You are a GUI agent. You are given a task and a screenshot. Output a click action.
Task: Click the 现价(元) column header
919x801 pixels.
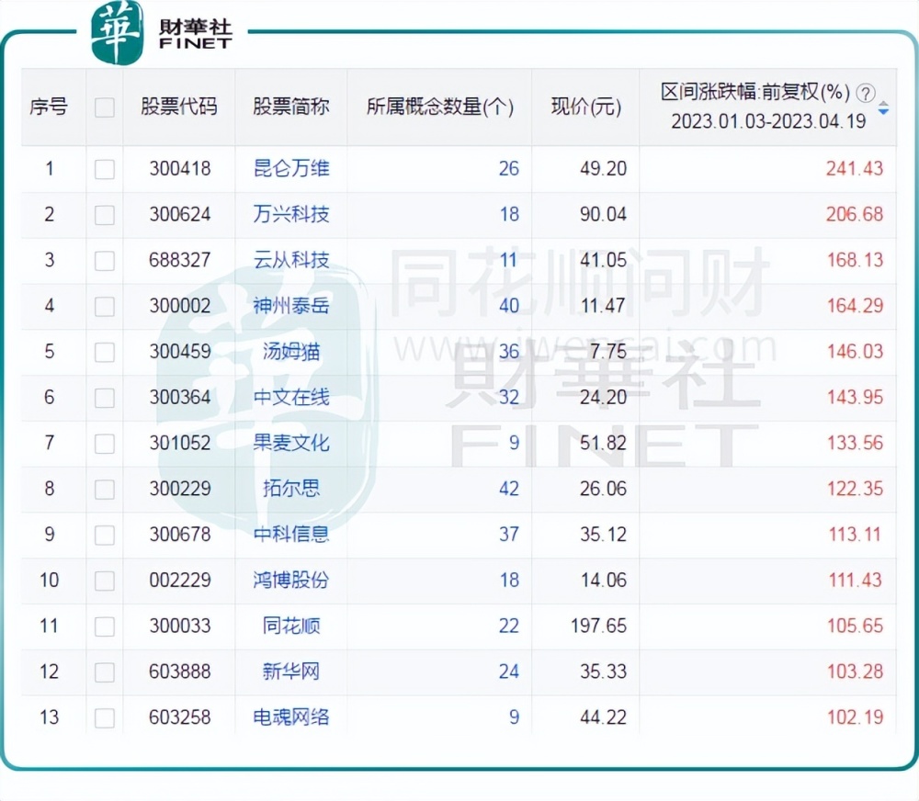586,107
